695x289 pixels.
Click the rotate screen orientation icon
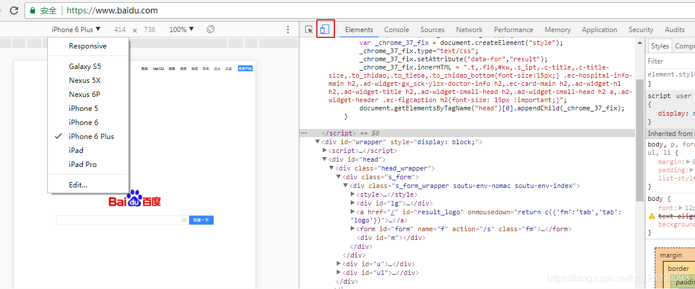coord(211,29)
